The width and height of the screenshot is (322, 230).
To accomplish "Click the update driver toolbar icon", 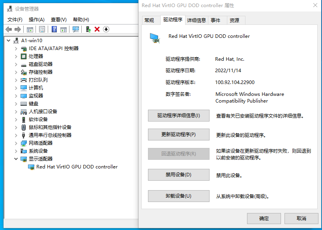I will [89, 29].
